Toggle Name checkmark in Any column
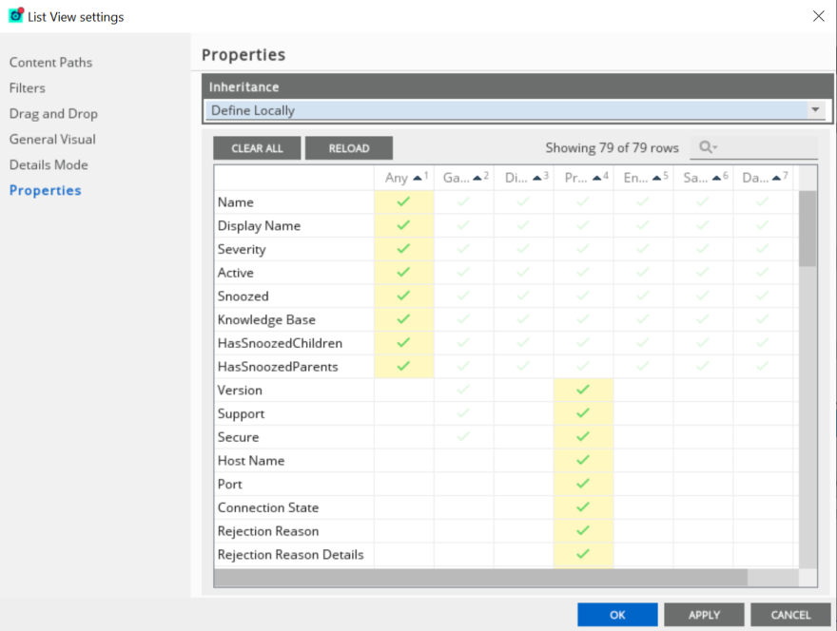837x631 pixels. [x=403, y=202]
